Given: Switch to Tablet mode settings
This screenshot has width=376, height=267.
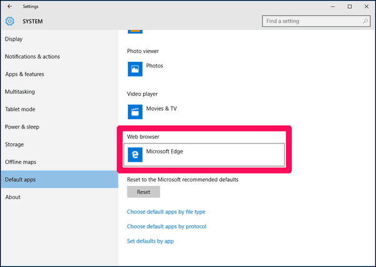Looking at the screenshot, I should pyautogui.click(x=20, y=109).
